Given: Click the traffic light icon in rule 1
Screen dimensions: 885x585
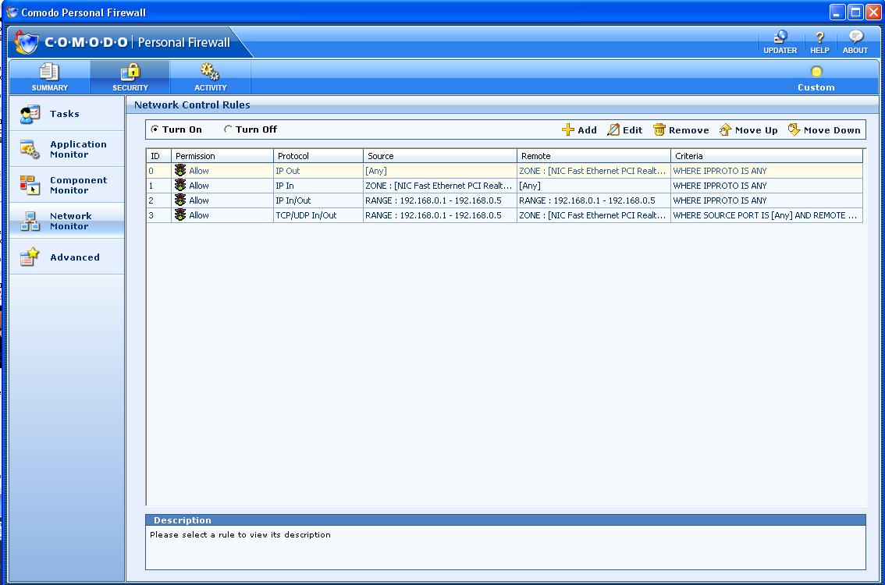Looking at the screenshot, I should (x=180, y=185).
